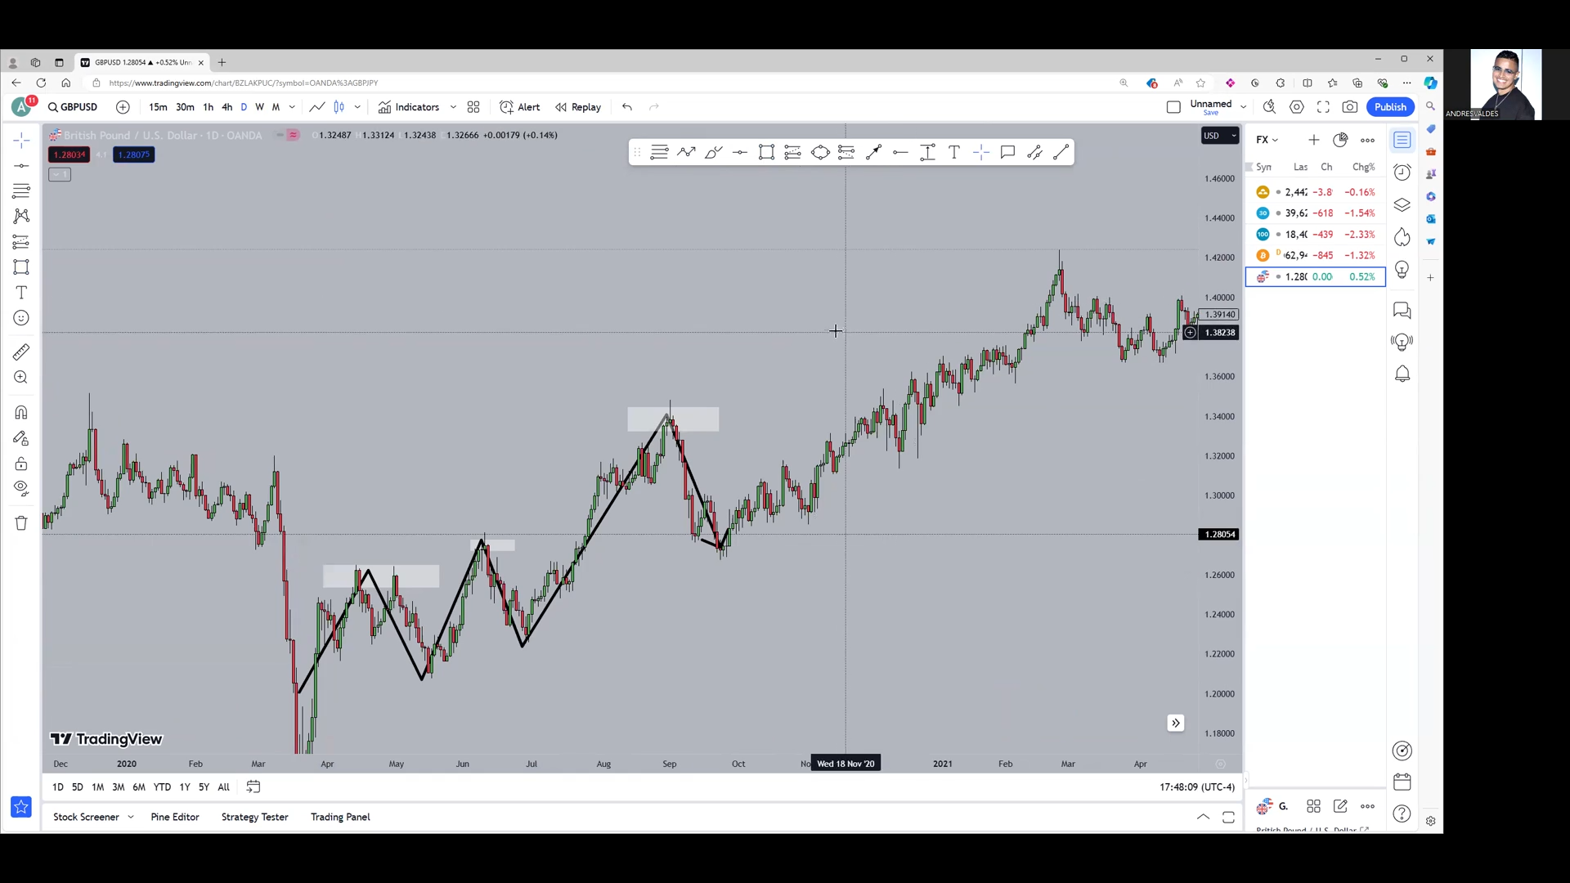Click the fullscreen mode icon

1323,107
